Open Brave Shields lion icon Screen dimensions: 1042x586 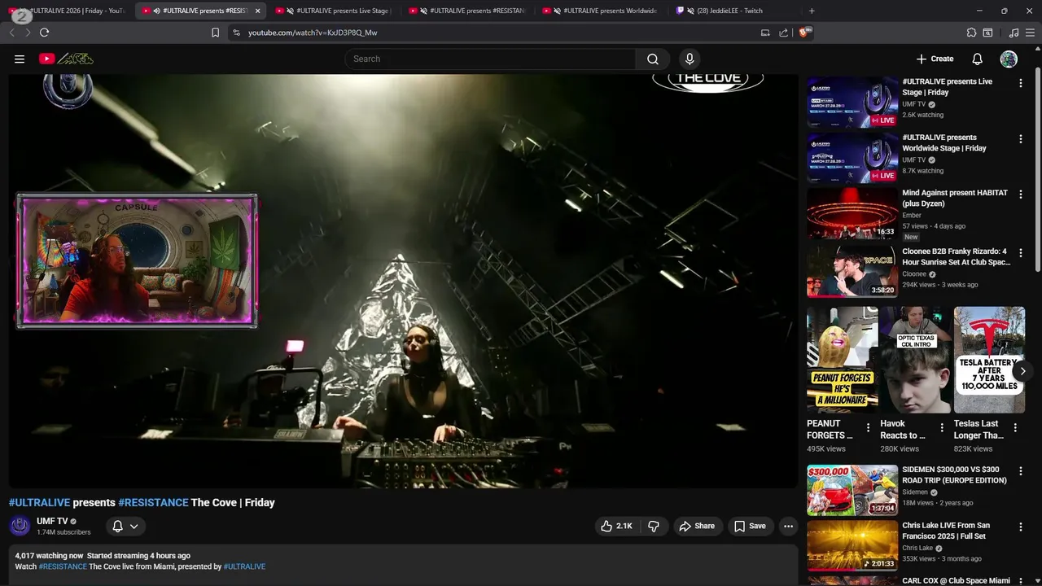[804, 33]
